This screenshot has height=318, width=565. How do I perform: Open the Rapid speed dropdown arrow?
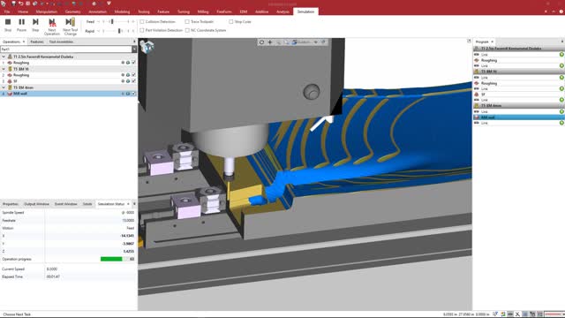coord(98,31)
